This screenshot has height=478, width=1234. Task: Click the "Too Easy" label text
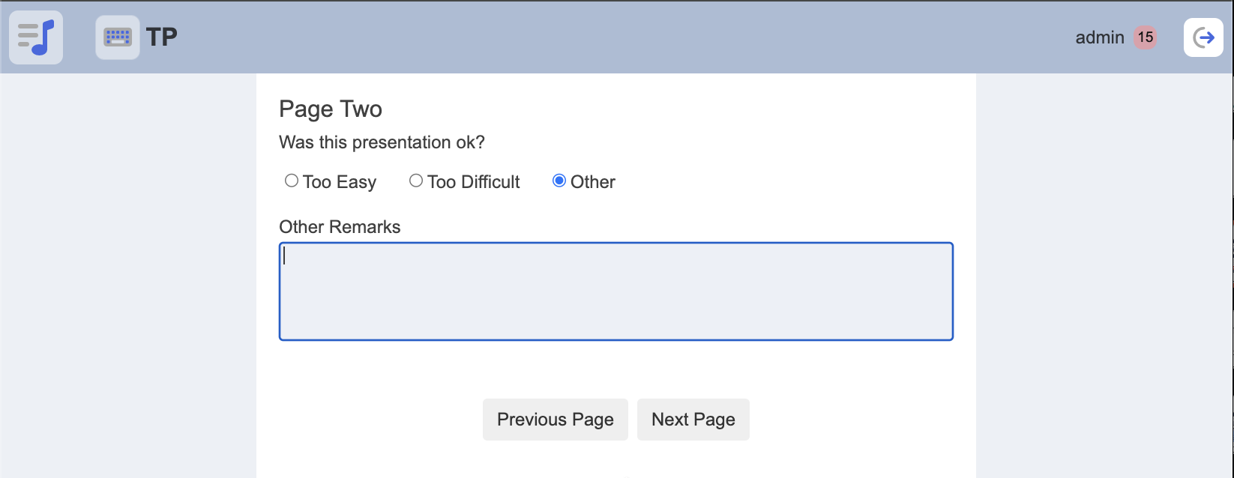tap(340, 182)
